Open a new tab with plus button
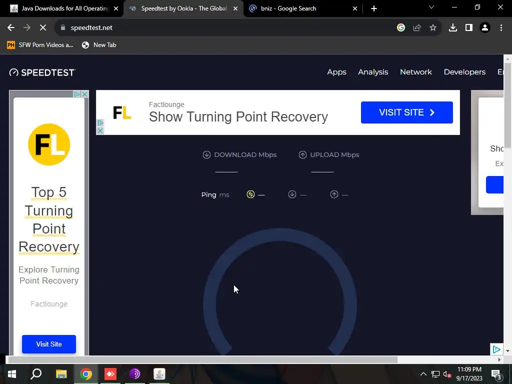The height and width of the screenshot is (384, 512). 374,8
